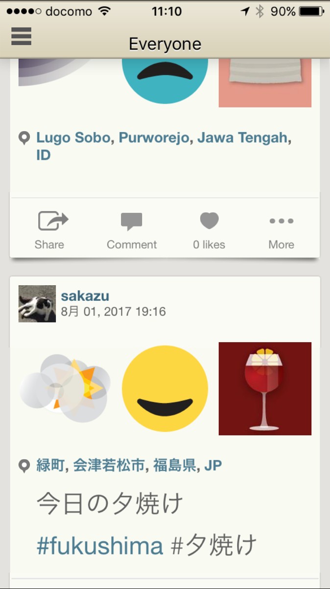The height and width of the screenshot is (589, 330).
Task: Open the pink fabric image thumbnail
Action: point(265,83)
